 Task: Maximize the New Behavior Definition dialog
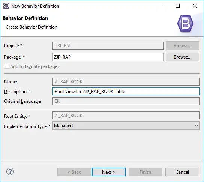pos(178,6)
